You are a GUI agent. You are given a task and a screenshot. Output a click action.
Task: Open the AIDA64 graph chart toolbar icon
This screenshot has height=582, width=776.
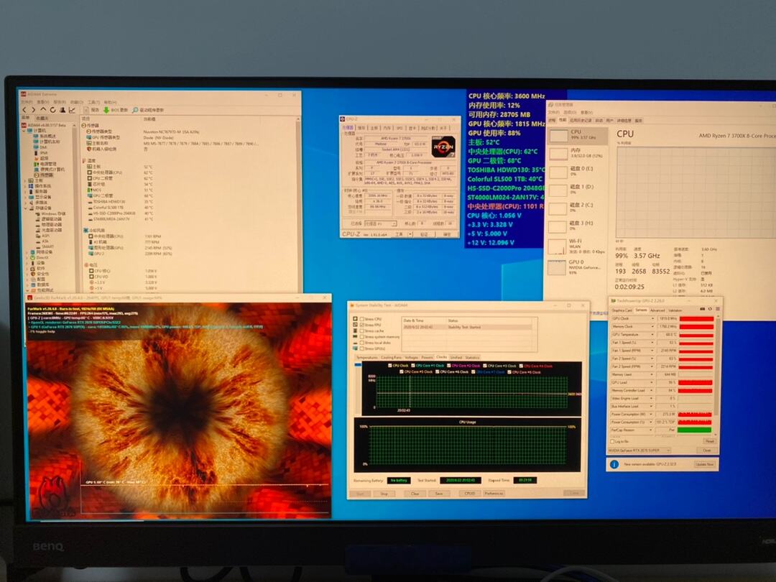point(72,110)
